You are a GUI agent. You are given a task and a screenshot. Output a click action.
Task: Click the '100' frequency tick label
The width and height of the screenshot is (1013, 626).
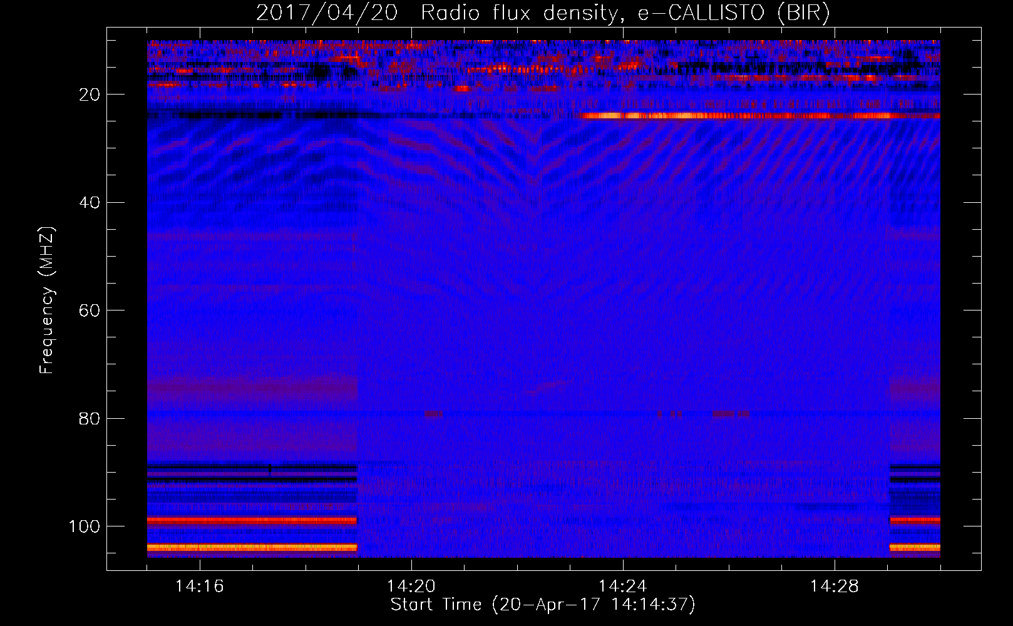pos(85,526)
